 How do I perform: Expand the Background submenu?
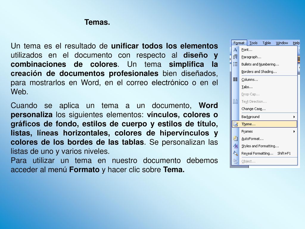[264, 117]
